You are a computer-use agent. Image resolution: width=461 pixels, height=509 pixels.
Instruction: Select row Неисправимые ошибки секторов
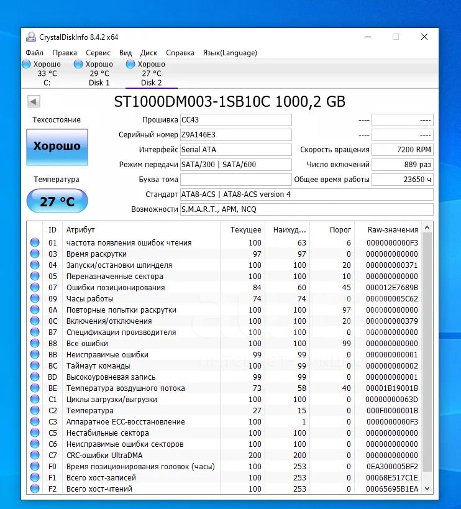[224, 444]
